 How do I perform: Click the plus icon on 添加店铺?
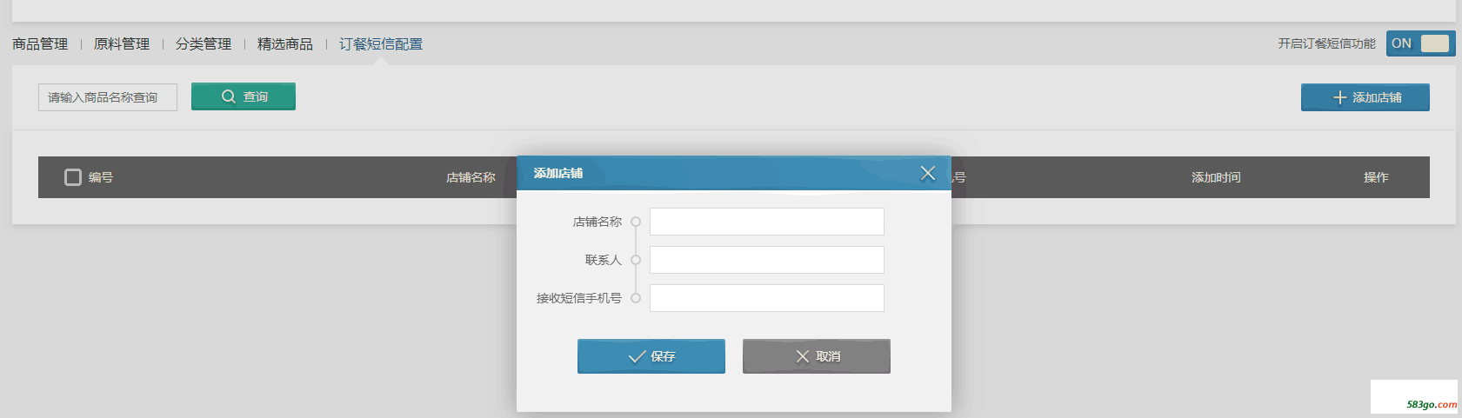[1339, 98]
